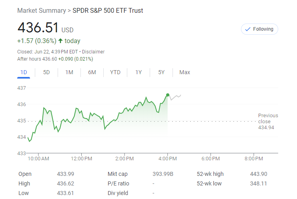This screenshot has width=297, height=199.
Task: Click the Mkt cap value 393.99B
Action: 163,174
